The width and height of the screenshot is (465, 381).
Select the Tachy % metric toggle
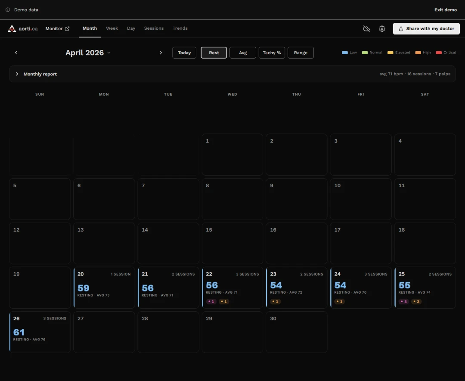click(272, 53)
